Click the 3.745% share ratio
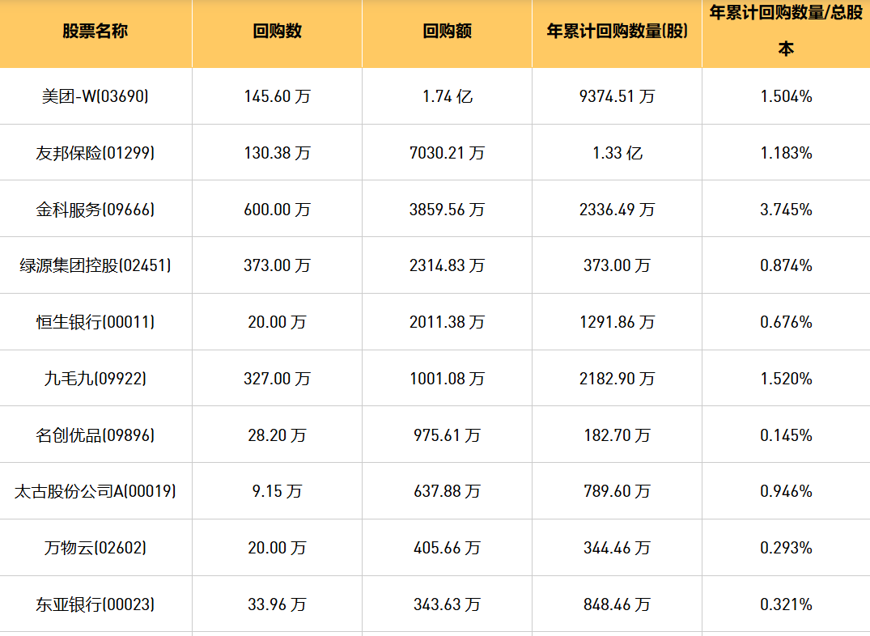 pyautogui.click(x=786, y=210)
